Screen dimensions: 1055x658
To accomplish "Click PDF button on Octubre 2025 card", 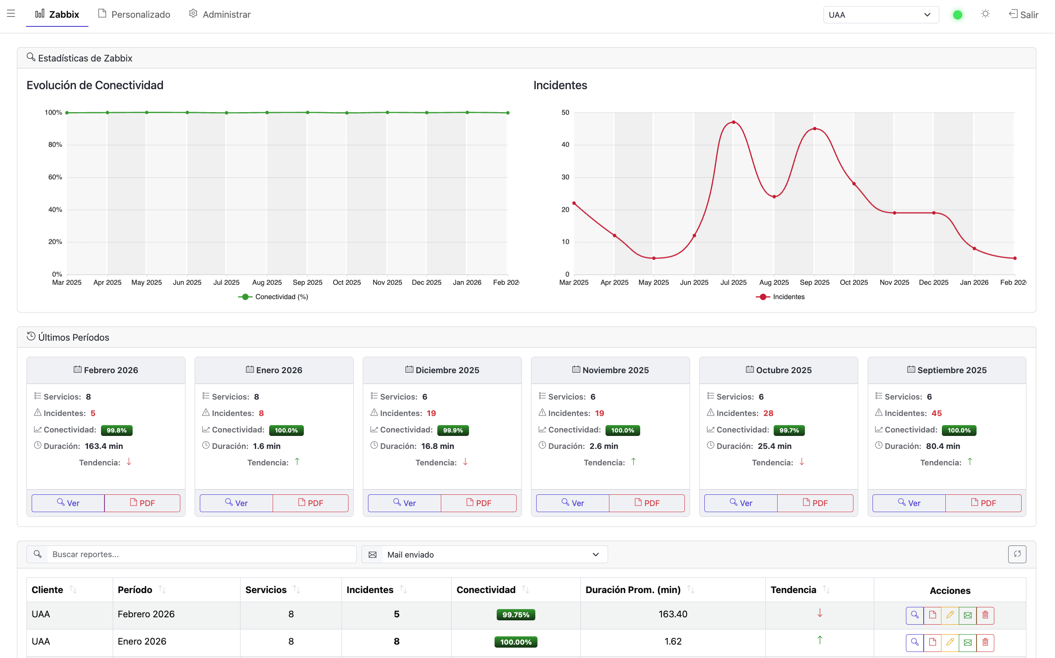I will [x=814, y=503].
